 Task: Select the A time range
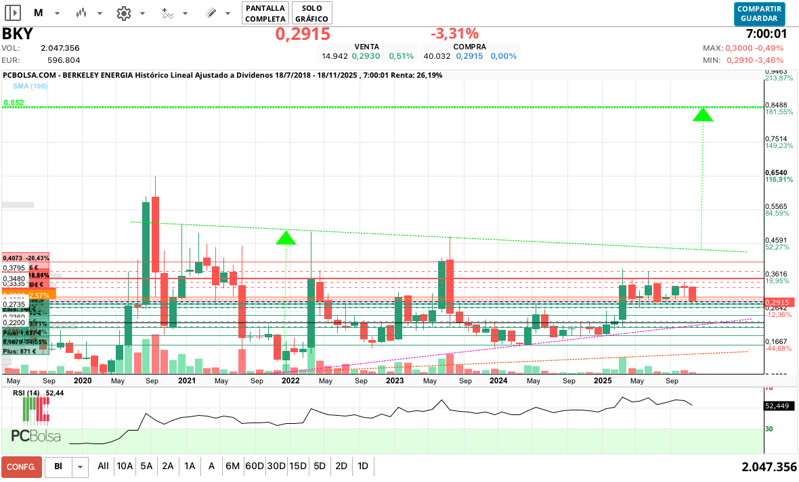point(211,466)
